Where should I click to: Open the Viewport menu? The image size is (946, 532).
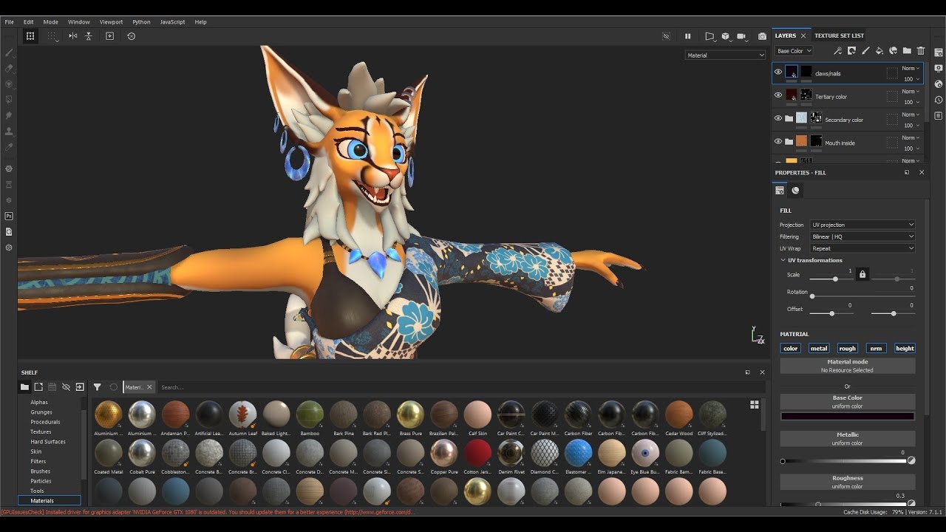pos(111,22)
